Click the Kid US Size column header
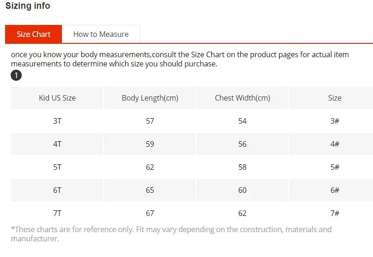The image size is (373, 257). pos(57,98)
